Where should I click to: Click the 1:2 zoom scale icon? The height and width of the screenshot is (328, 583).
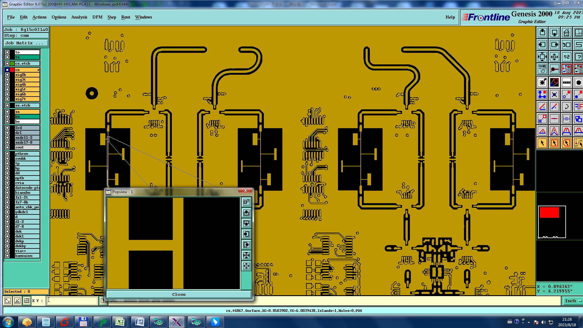click(x=566, y=57)
